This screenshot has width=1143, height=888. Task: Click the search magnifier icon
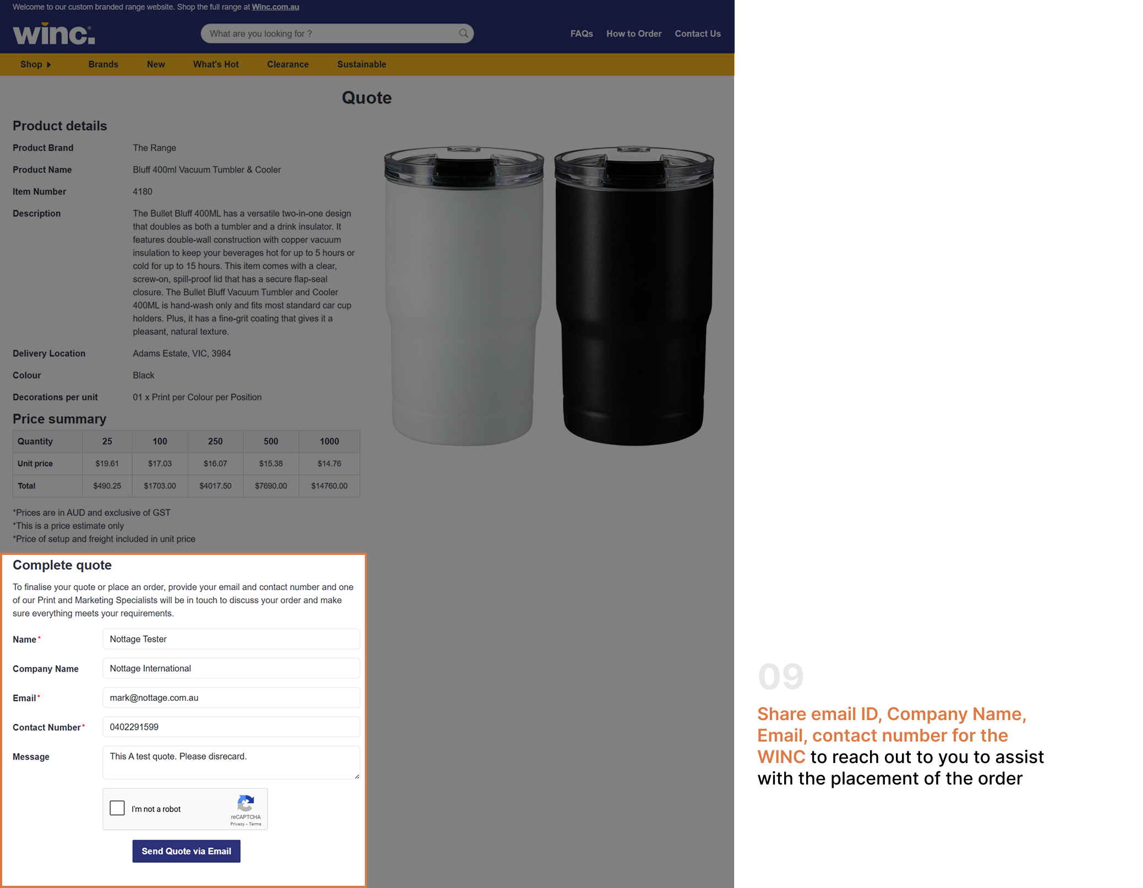click(x=463, y=34)
